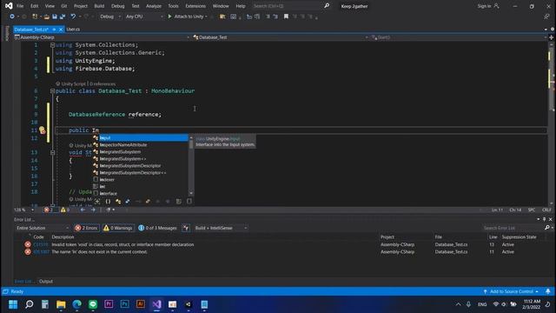
Task: Expand Attach to Unity options arrow
Action: (x=207, y=17)
